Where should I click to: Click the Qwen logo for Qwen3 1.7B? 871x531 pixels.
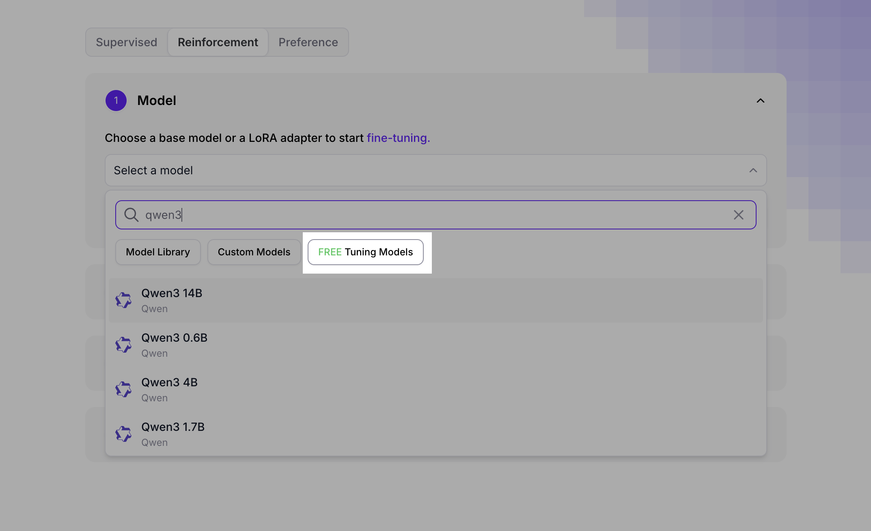tap(124, 433)
